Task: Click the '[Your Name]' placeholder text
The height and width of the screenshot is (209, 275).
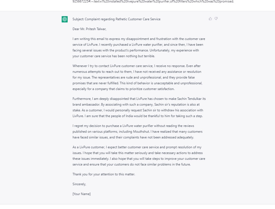Action: pyautogui.click(x=82, y=194)
